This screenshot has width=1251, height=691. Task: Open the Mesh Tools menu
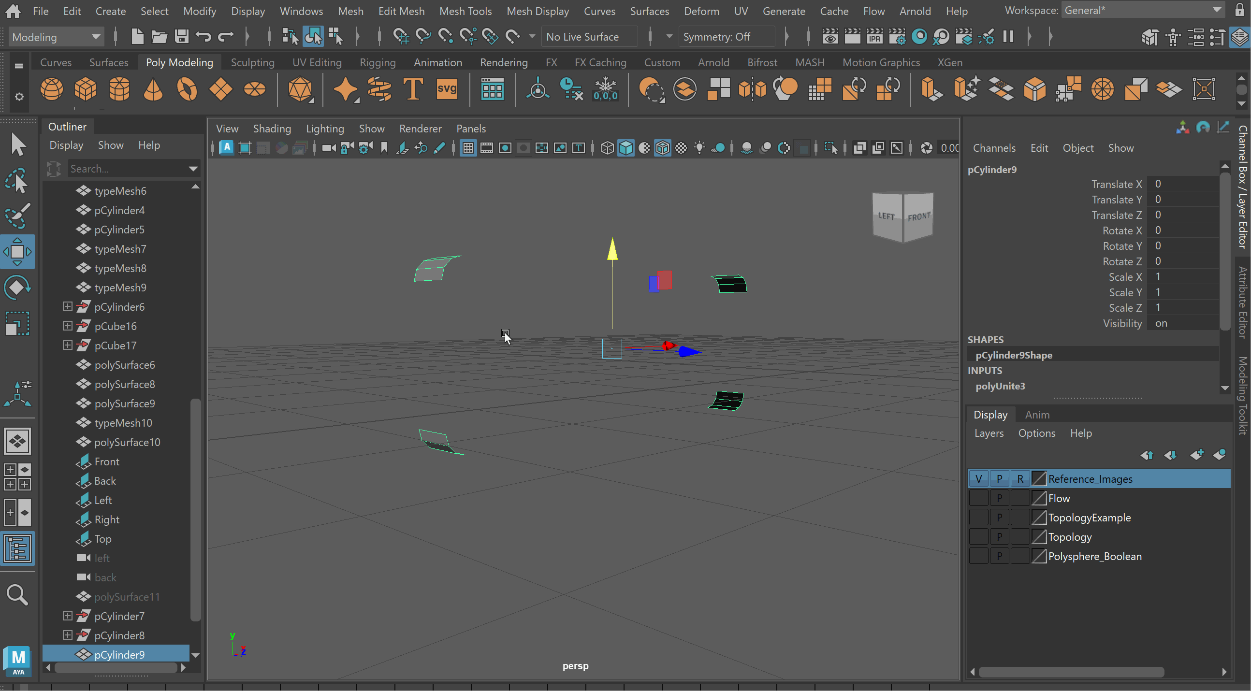click(x=465, y=11)
